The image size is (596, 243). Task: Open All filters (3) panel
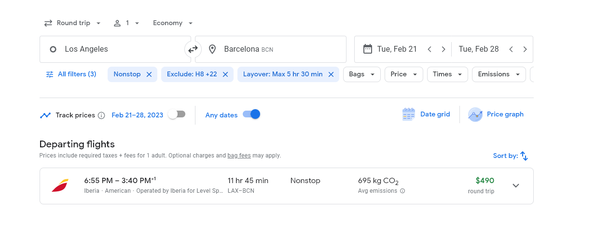[x=71, y=74]
